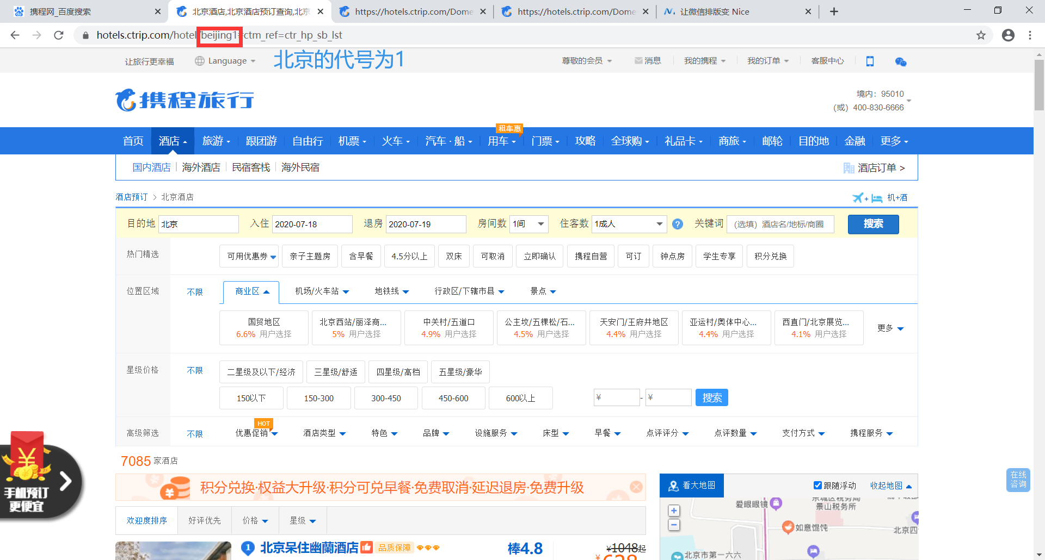Sort hotels by 好评优先

click(205, 520)
